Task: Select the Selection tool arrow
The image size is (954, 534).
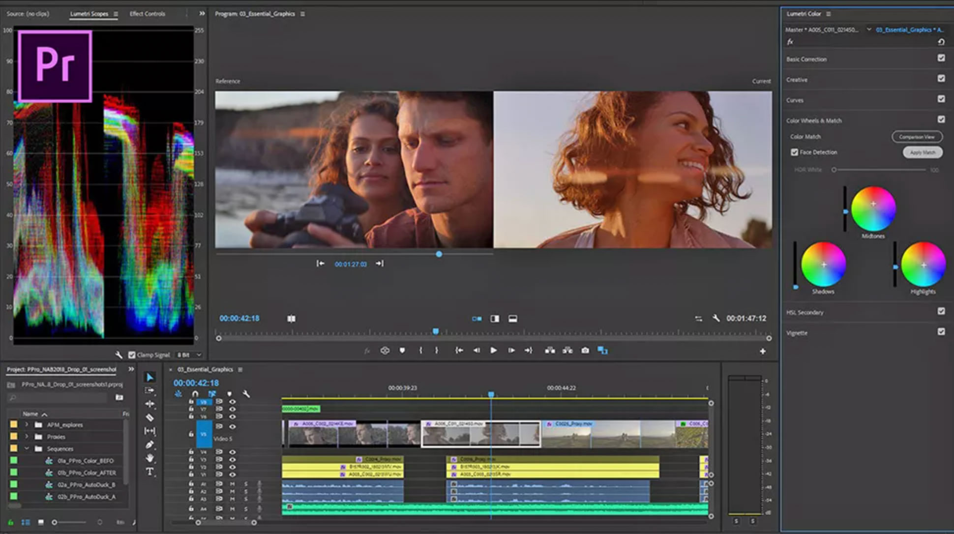Action: coord(150,377)
